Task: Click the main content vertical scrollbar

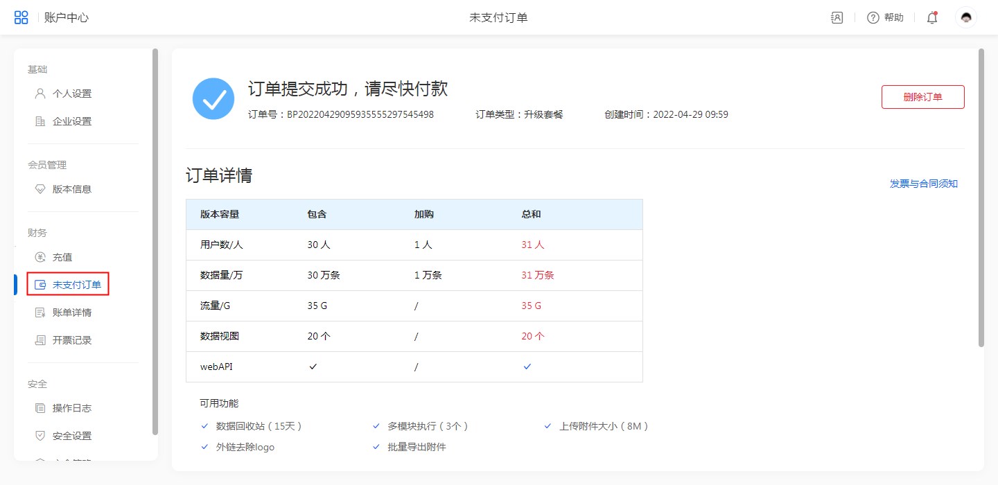Action: 981,197
